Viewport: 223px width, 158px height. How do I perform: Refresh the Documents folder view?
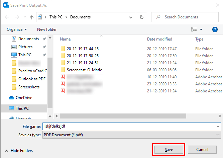click(141, 17)
